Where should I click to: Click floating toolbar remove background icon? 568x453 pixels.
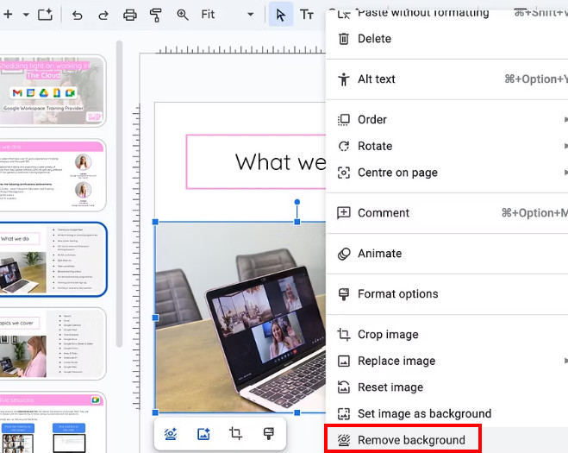click(x=171, y=434)
